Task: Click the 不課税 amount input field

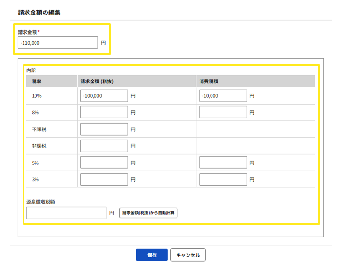Action: (x=104, y=129)
